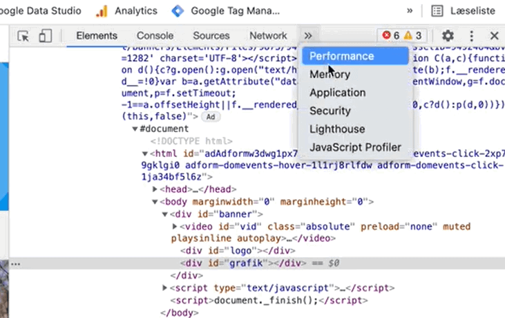The height and width of the screenshot is (318, 505).
Task: Collapse the div id banner node
Action: click(x=165, y=214)
